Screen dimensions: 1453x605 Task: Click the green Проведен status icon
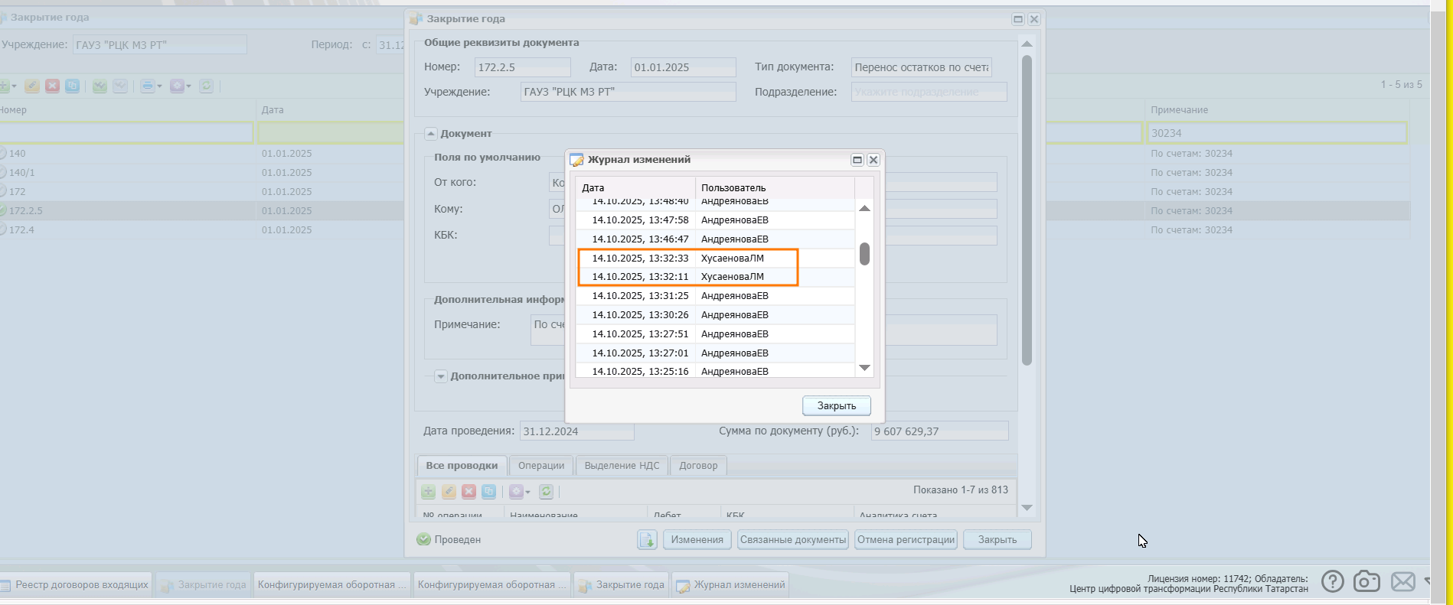[x=423, y=539]
